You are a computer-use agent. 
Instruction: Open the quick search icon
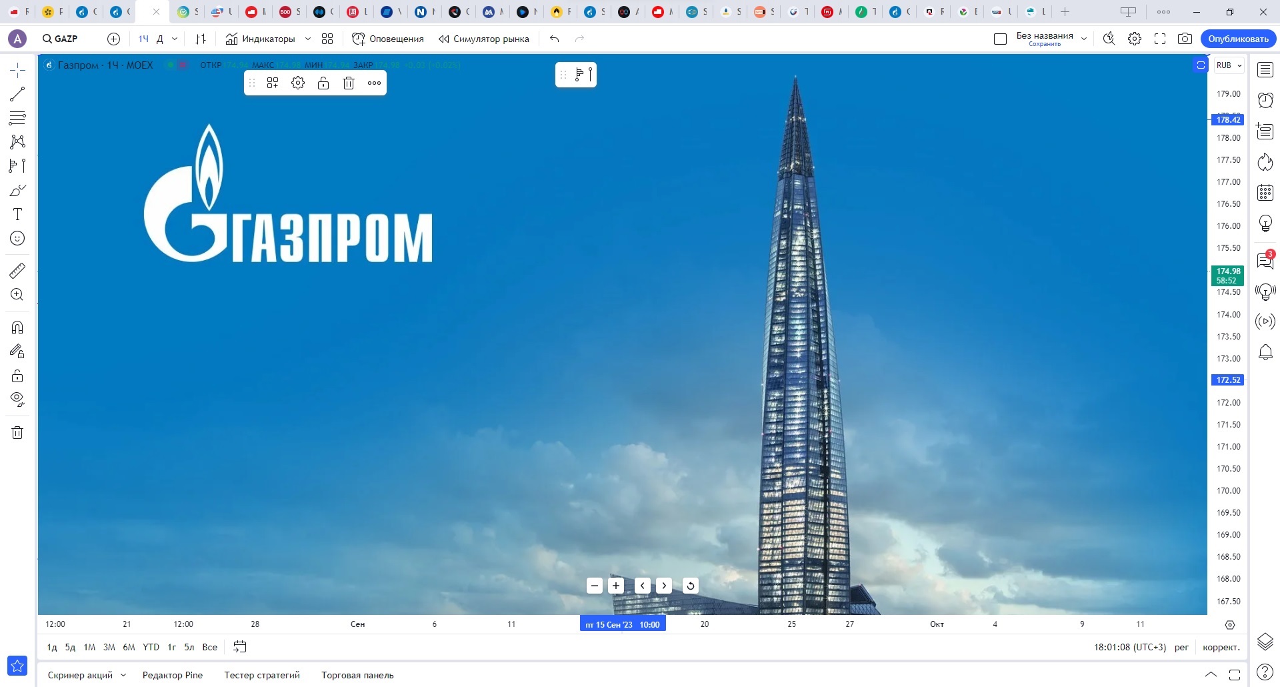tap(1109, 39)
